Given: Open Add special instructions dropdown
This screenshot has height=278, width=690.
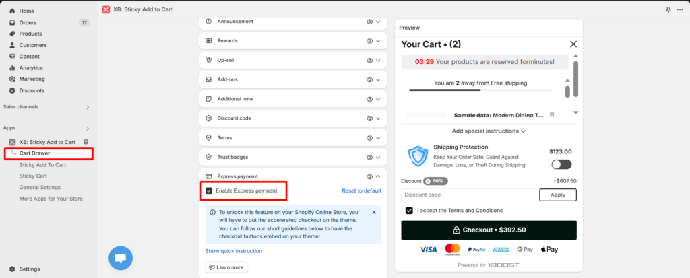Looking at the screenshot, I should coord(489,131).
